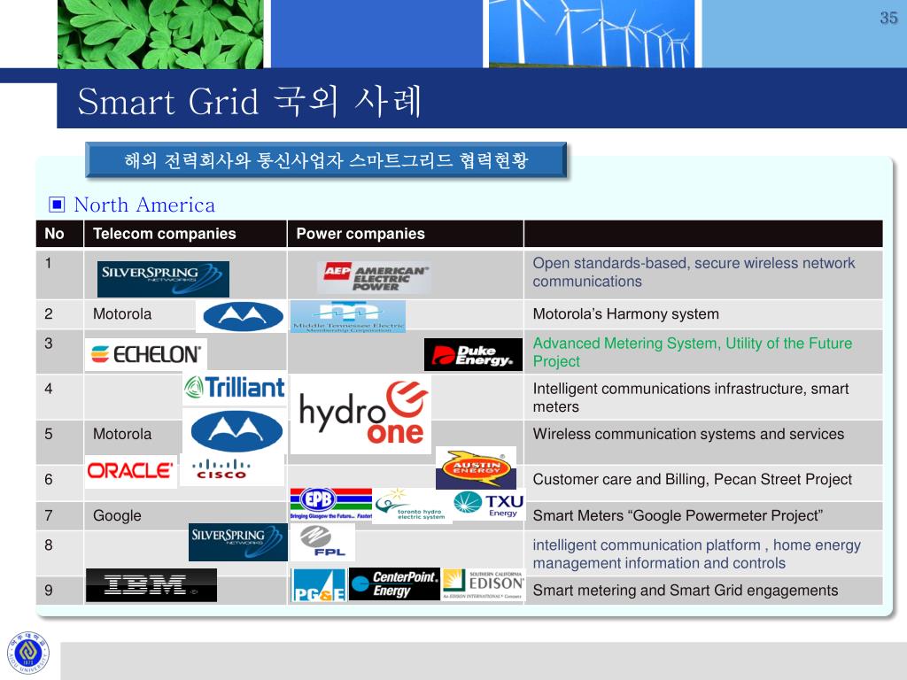The image size is (907, 680).
Task: Click the large Motorola logo in row 5
Action: pos(236,431)
